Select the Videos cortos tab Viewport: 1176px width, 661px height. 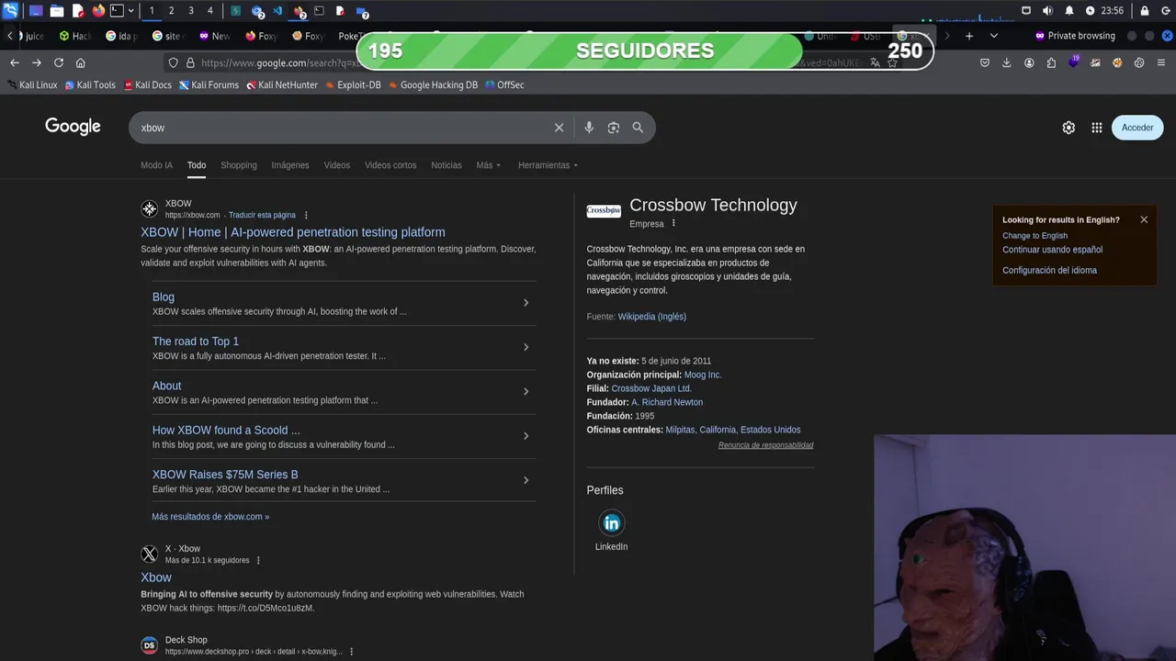390,165
